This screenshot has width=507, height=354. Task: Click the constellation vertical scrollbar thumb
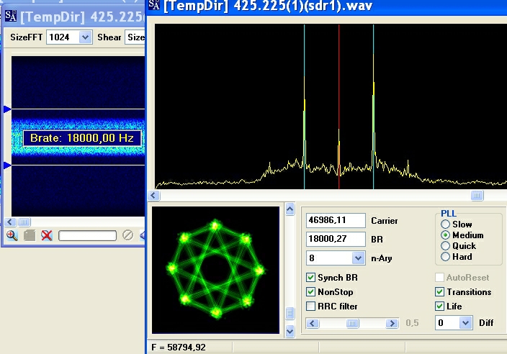pos(290,313)
